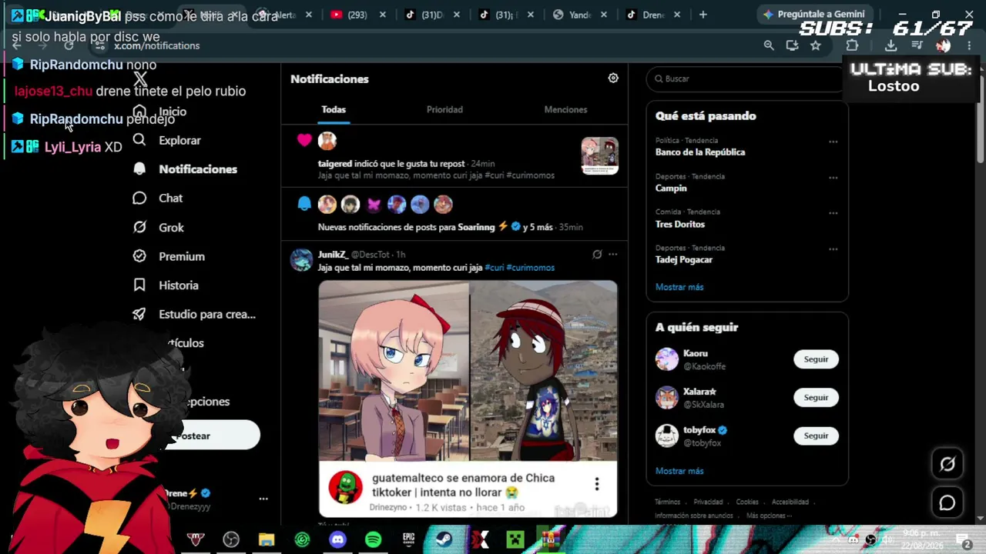Open the Banco de la República trend
The image size is (986, 554).
(700, 152)
